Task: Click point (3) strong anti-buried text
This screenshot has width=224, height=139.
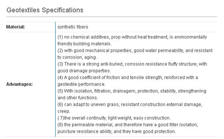Action: click(x=132, y=64)
